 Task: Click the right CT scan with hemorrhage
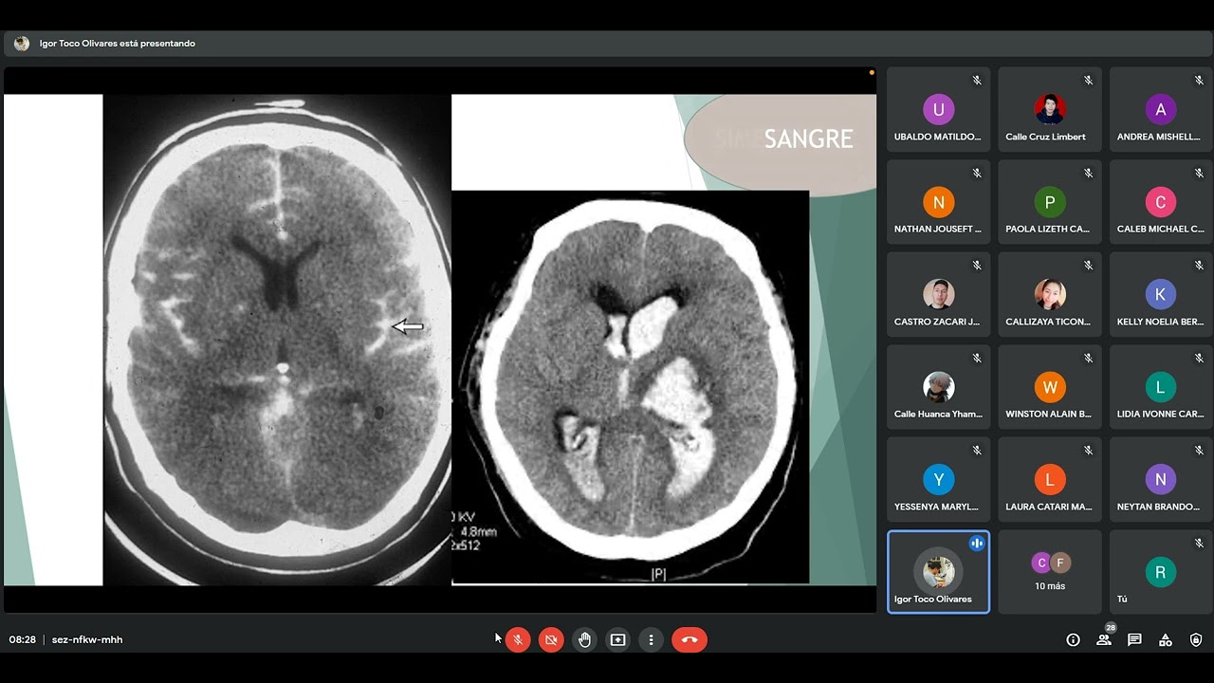pos(631,387)
